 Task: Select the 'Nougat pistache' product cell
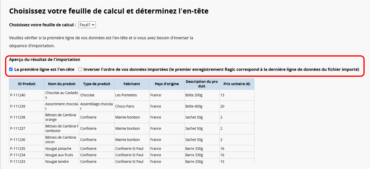[62, 148]
